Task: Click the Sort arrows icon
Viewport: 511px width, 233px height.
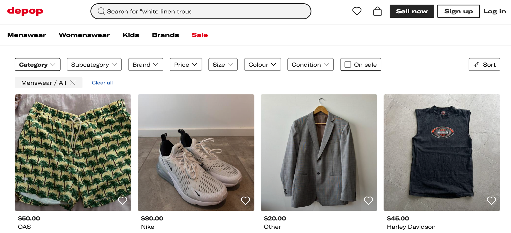Action: (x=476, y=65)
